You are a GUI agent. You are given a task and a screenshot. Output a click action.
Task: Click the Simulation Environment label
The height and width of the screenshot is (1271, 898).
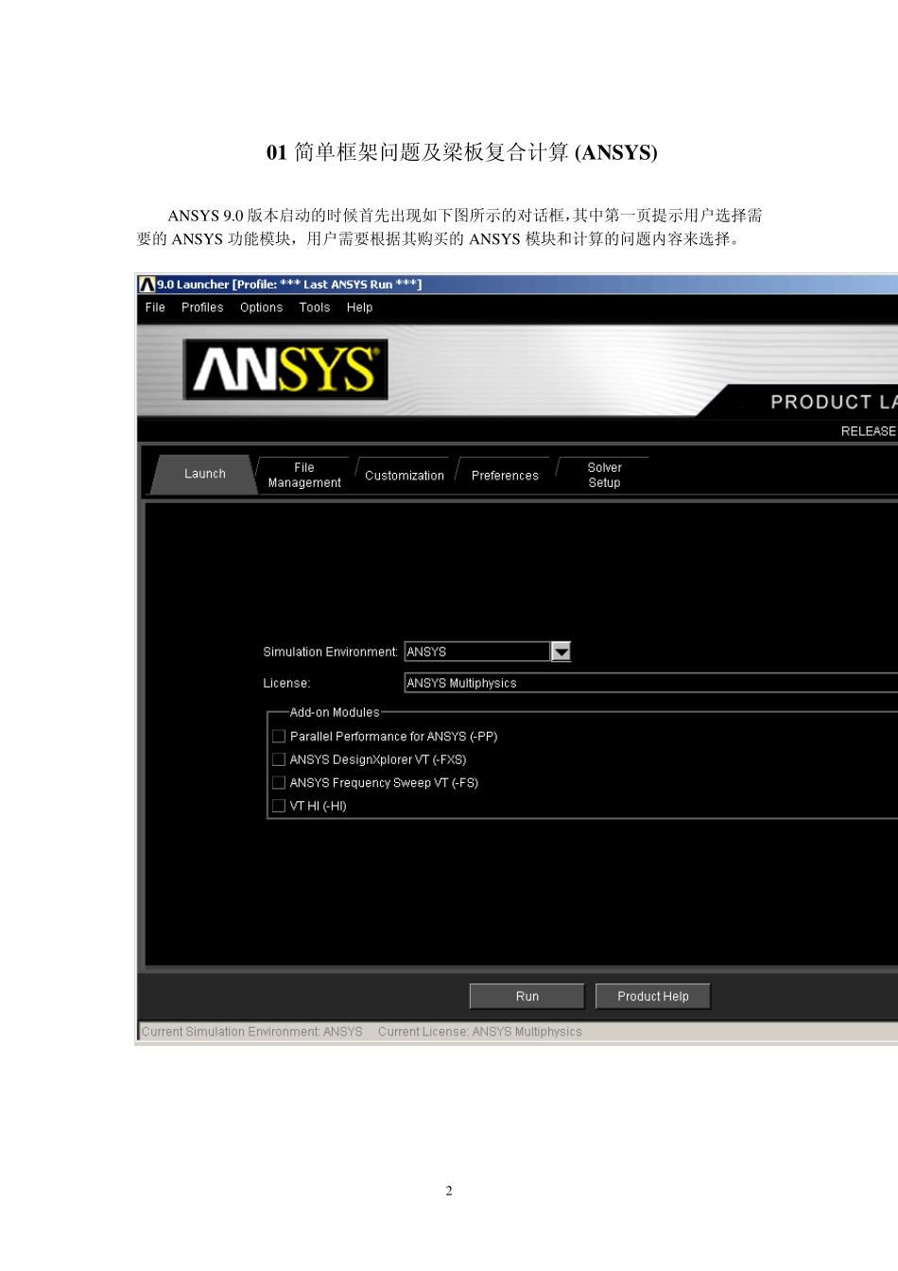330,652
